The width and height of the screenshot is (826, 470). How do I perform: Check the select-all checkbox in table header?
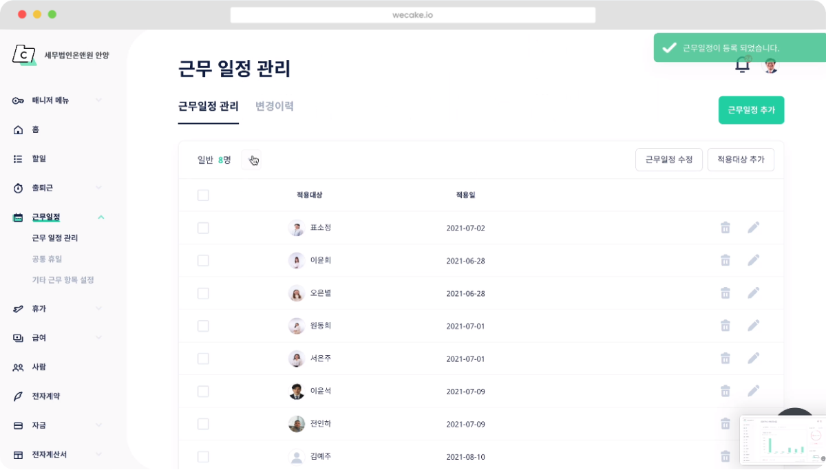pyautogui.click(x=203, y=195)
